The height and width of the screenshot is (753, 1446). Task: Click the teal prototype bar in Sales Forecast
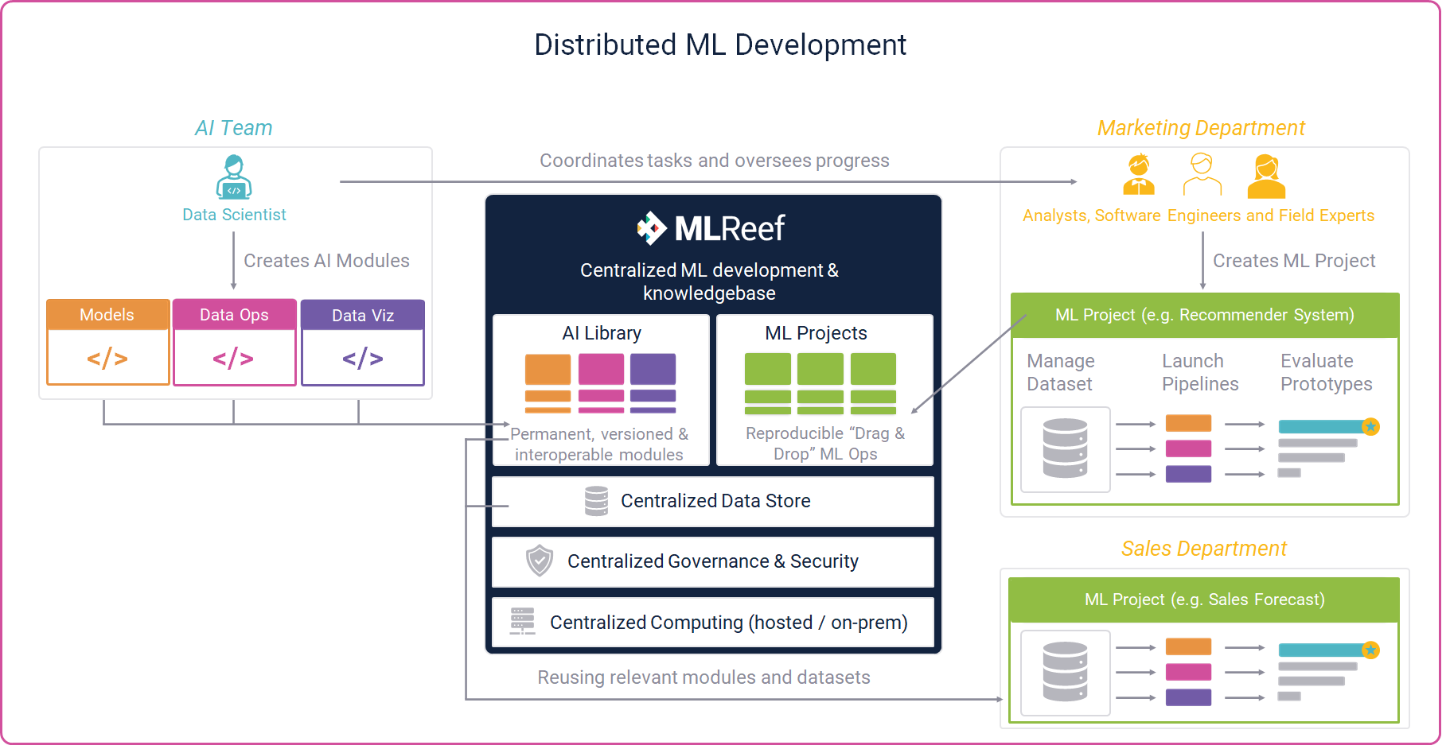(x=1322, y=650)
